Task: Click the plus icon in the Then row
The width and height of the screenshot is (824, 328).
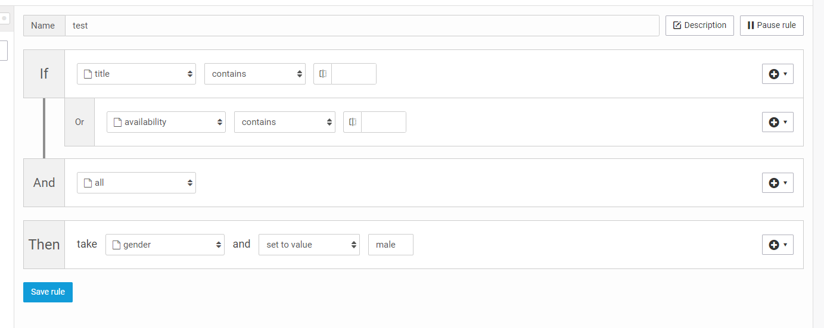Action: click(x=774, y=245)
